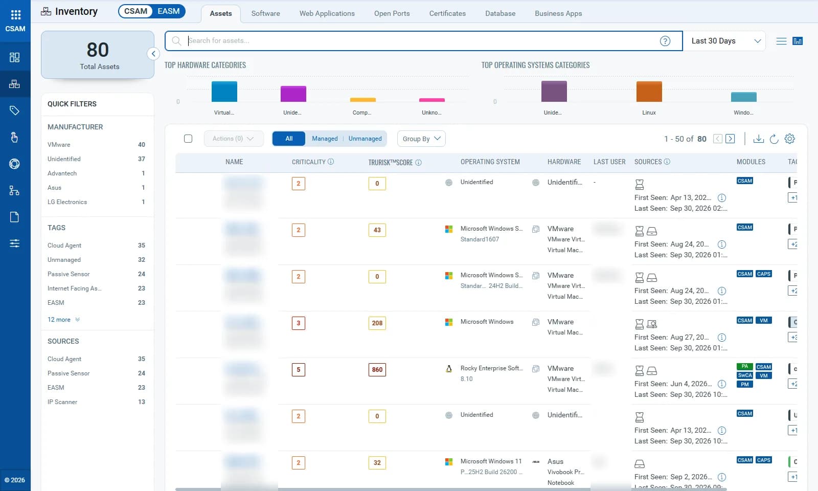This screenshot has width=818, height=491.
Task: Open the Group By dropdown
Action: point(421,139)
